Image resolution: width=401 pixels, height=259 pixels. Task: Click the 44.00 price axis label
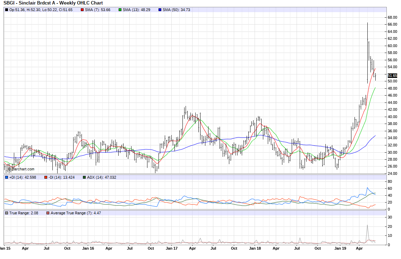tap(392, 102)
